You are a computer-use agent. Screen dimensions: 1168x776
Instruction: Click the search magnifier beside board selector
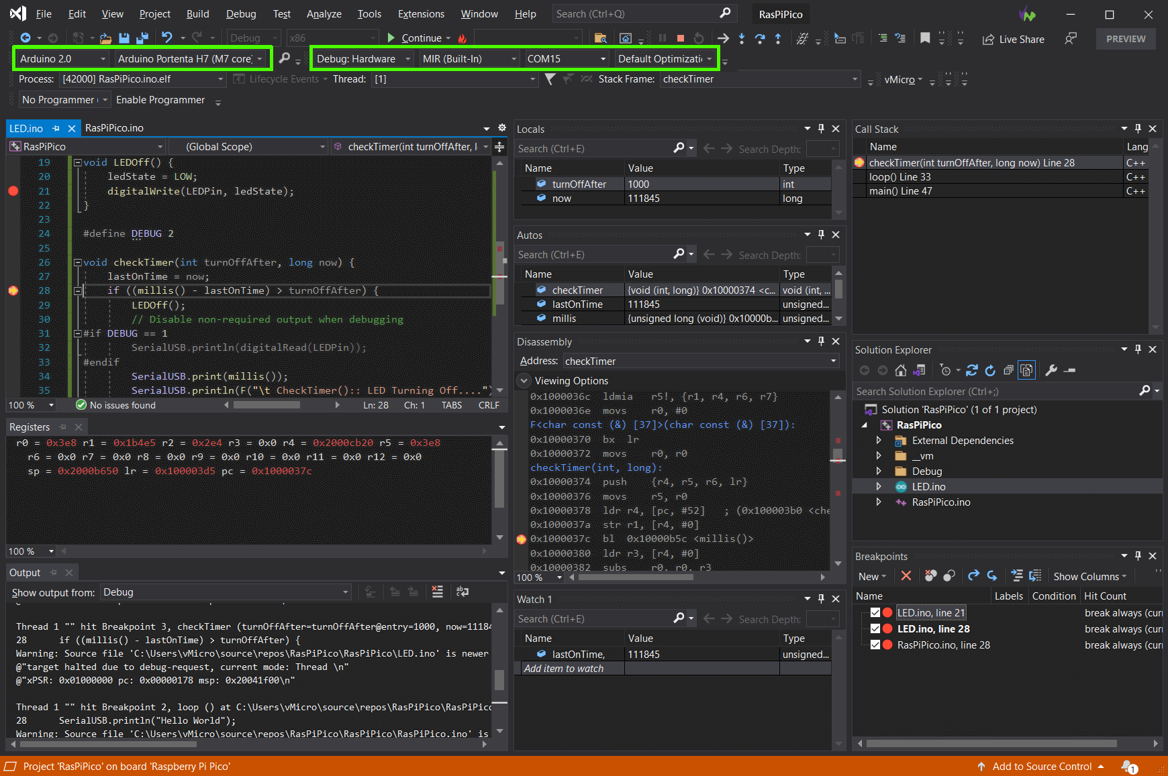pyautogui.click(x=284, y=58)
